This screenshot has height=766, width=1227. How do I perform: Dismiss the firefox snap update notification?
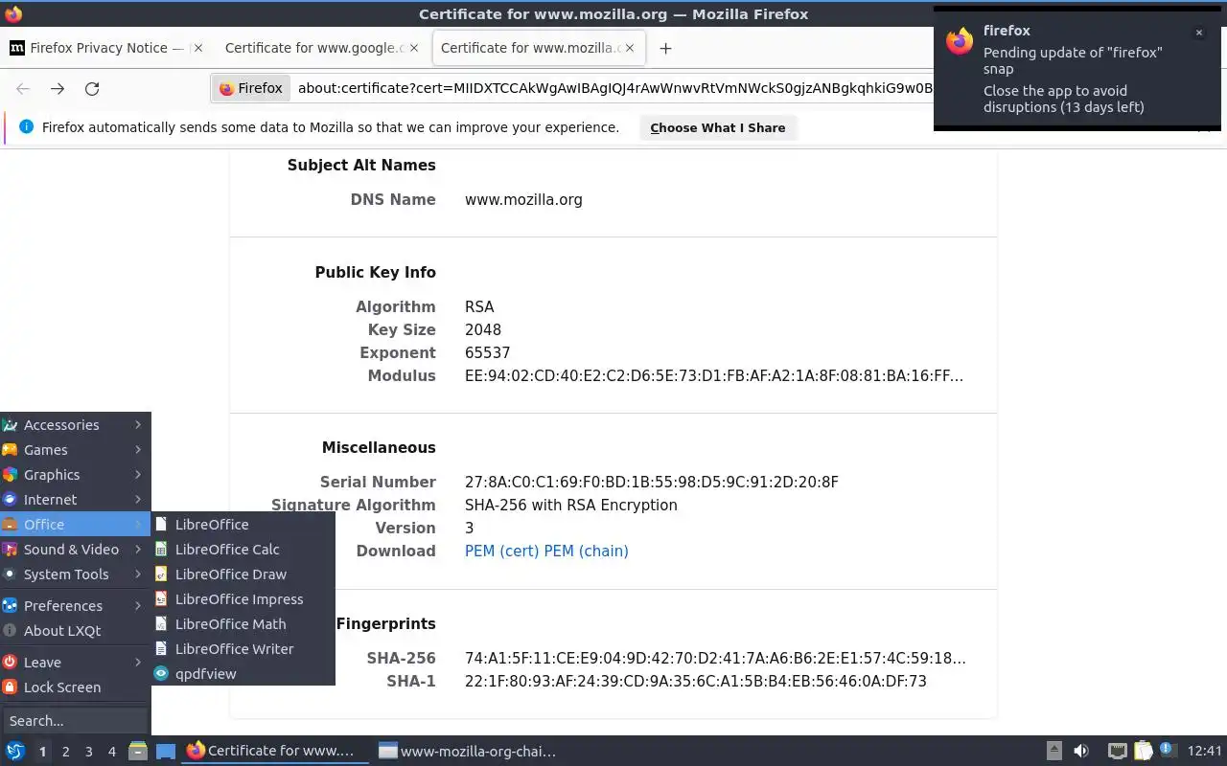pos(1198,33)
